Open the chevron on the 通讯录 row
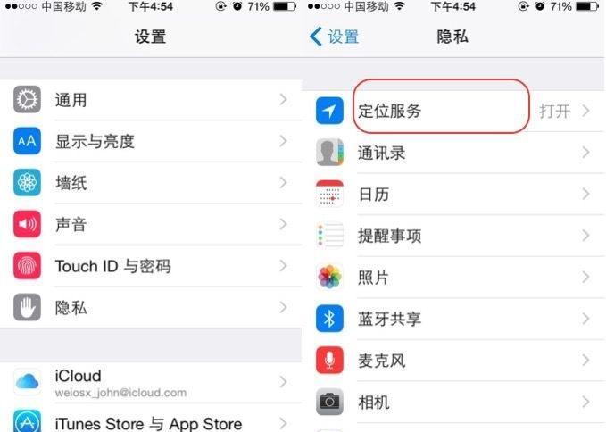This screenshot has width=606, height=432. 585,153
